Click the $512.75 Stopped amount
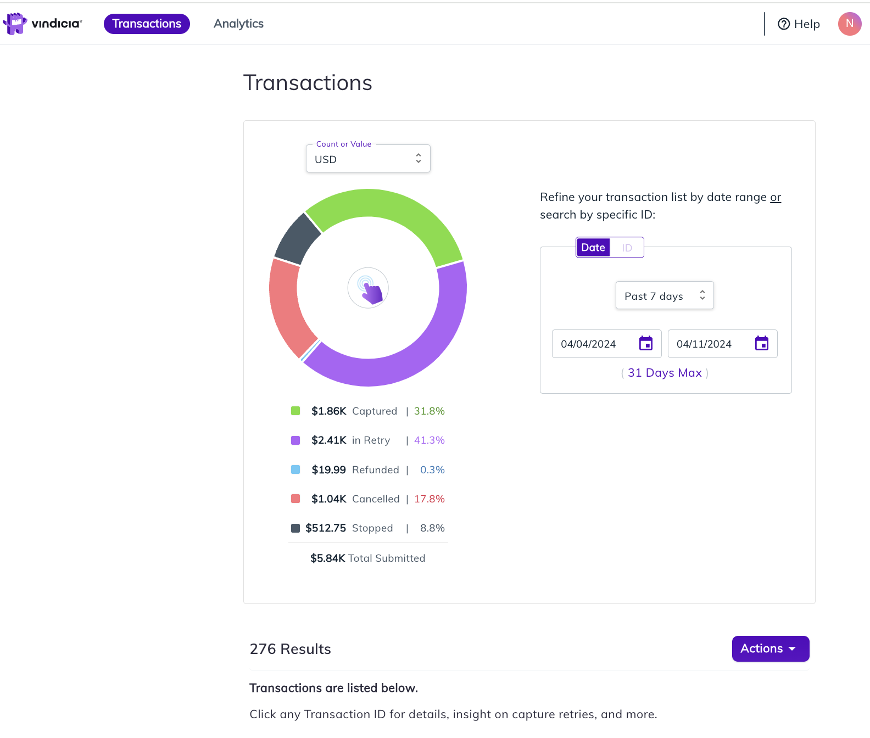 [x=326, y=528]
